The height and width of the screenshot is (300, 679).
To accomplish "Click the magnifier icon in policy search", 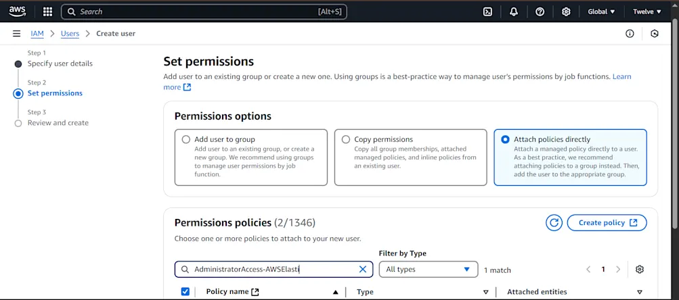I will [x=185, y=270].
